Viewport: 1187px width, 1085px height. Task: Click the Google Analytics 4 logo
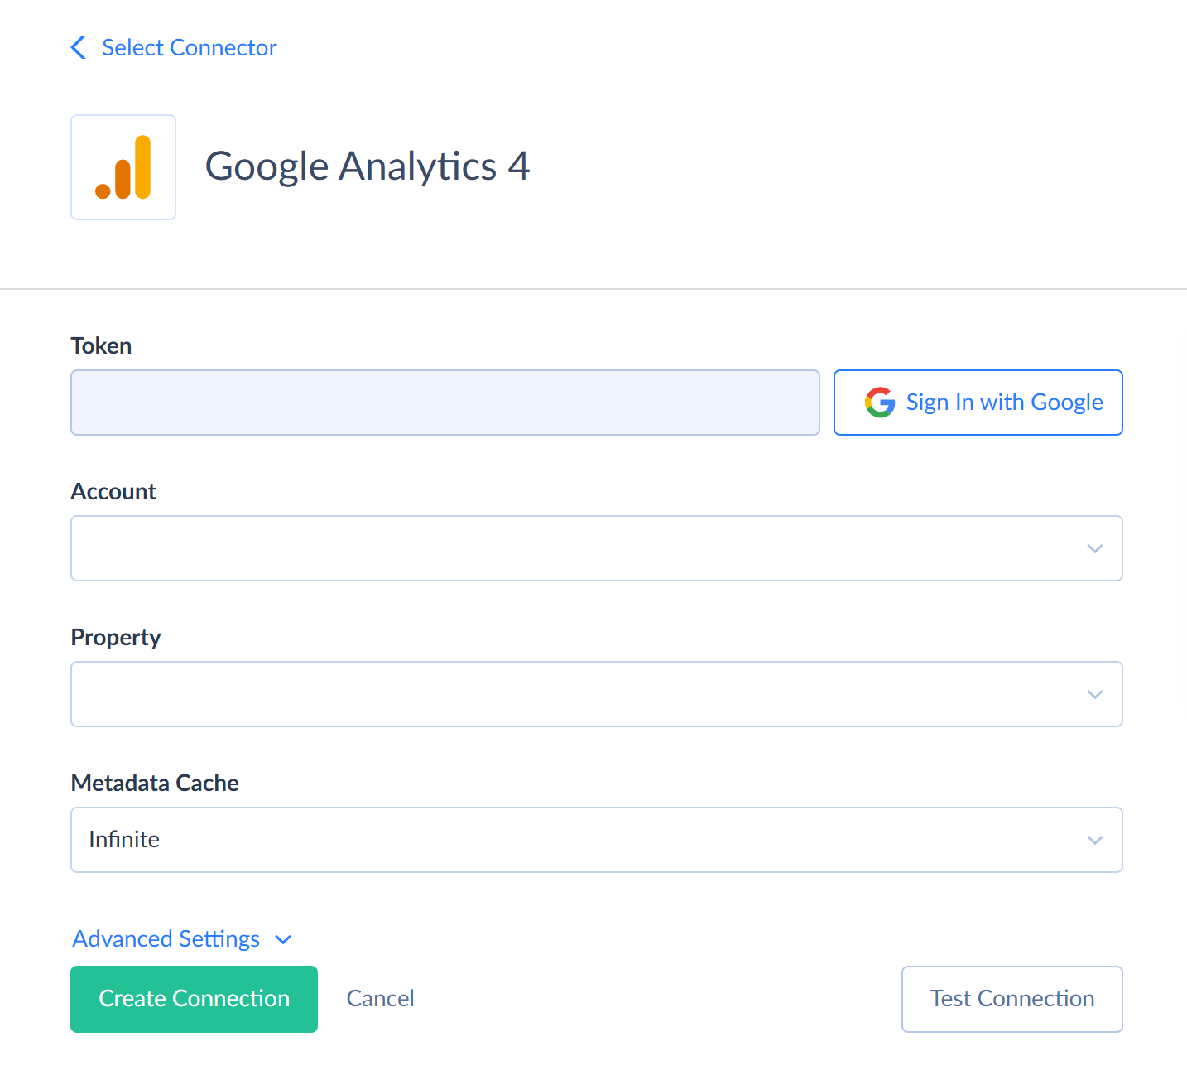pos(123,167)
